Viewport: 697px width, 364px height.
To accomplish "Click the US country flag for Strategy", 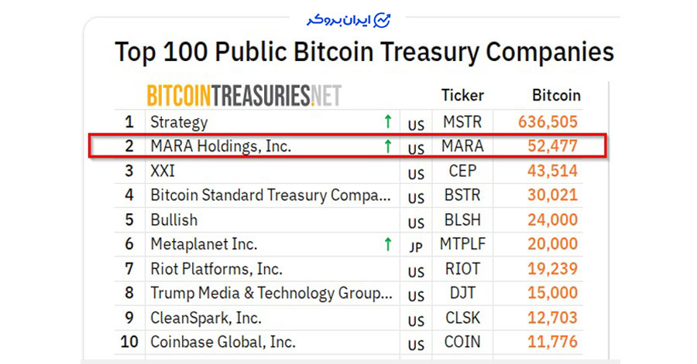I will (417, 124).
